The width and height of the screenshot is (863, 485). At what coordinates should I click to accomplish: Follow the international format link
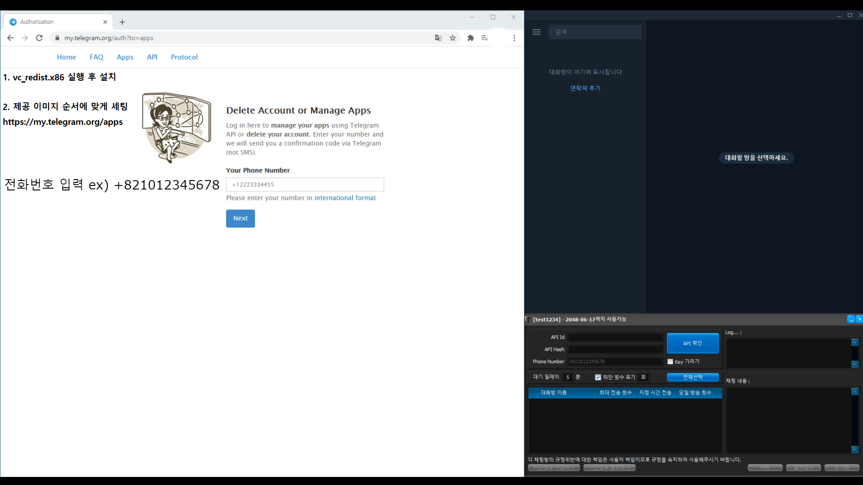point(345,198)
